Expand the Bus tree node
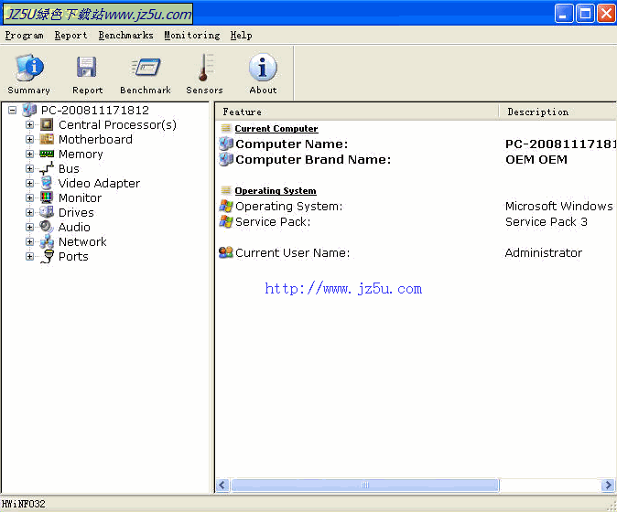This screenshot has width=617, height=512. pyautogui.click(x=29, y=168)
